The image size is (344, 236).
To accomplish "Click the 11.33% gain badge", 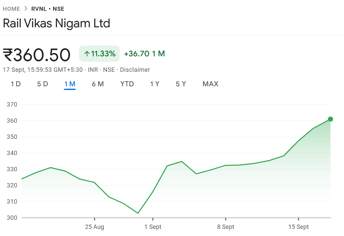I will click(99, 54).
